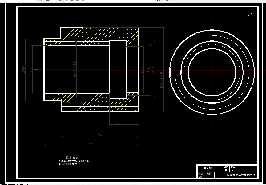Select the ø30 diameter dimension text
This screenshot has height=185, width=266.
pos(148,70)
